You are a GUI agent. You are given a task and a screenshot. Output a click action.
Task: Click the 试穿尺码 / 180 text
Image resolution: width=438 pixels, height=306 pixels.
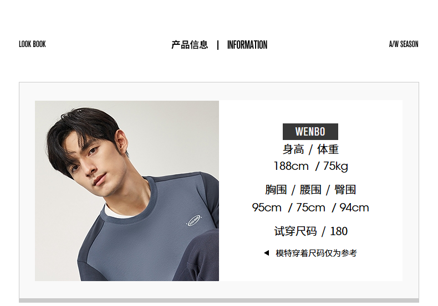(x=311, y=231)
